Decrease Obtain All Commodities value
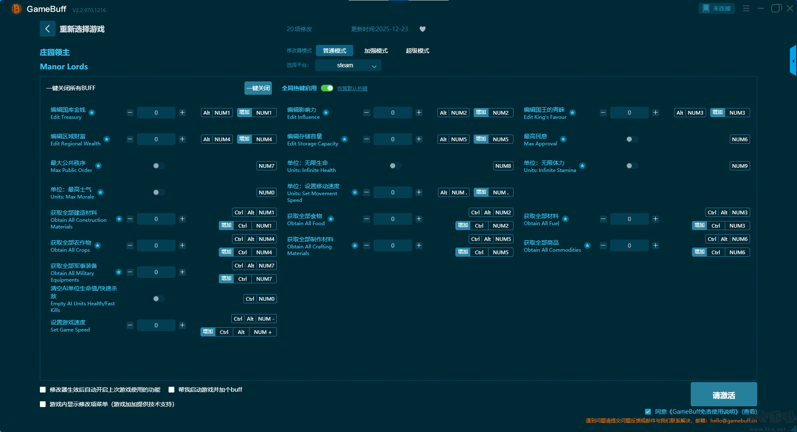797x432 pixels. (603, 245)
